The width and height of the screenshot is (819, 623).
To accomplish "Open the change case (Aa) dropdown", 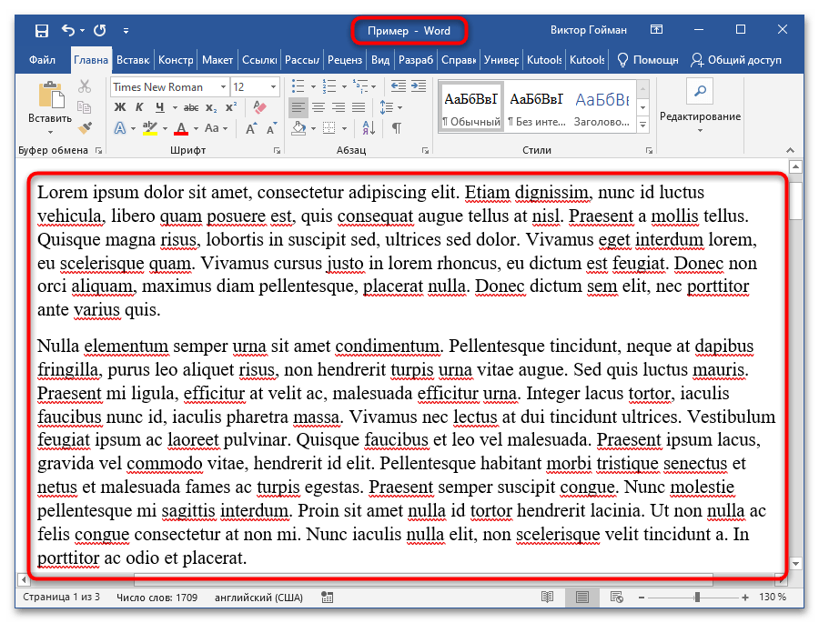I will (x=217, y=128).
